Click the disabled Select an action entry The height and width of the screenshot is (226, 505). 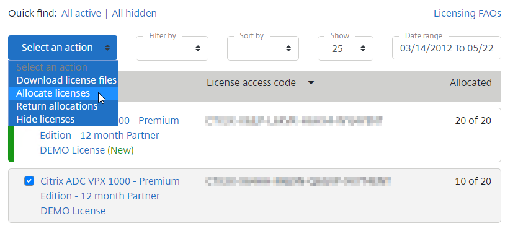tap(52, 67)
